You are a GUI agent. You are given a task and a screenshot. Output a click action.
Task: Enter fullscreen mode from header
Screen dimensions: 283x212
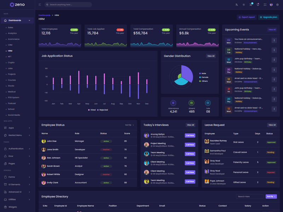265,5
